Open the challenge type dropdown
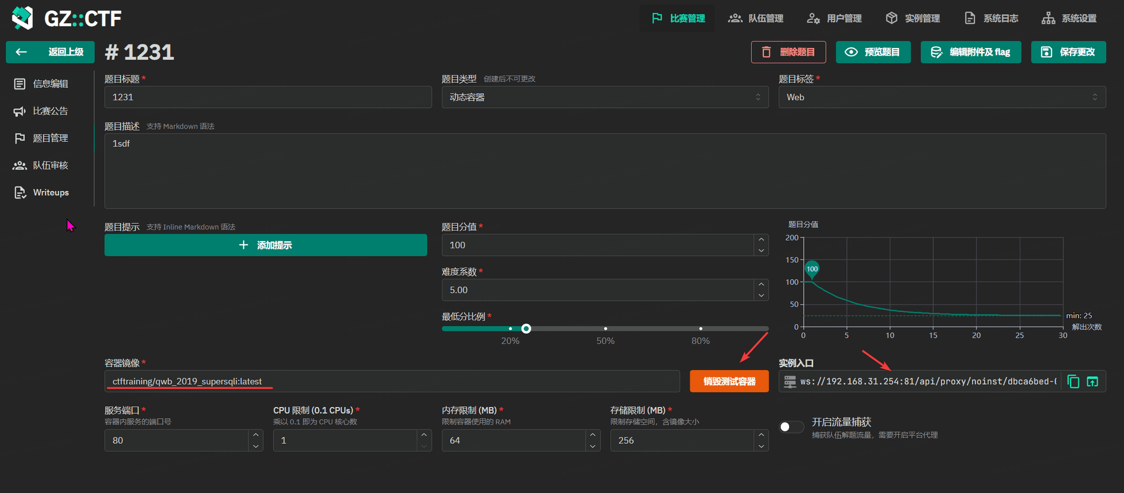 (x=604, y=97)
